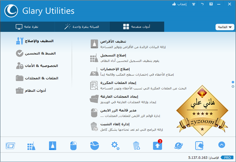The height and width of the screenshot is (162, 236).
Task: Click the undo arrow icon in title bar
Action: [202, 4]
